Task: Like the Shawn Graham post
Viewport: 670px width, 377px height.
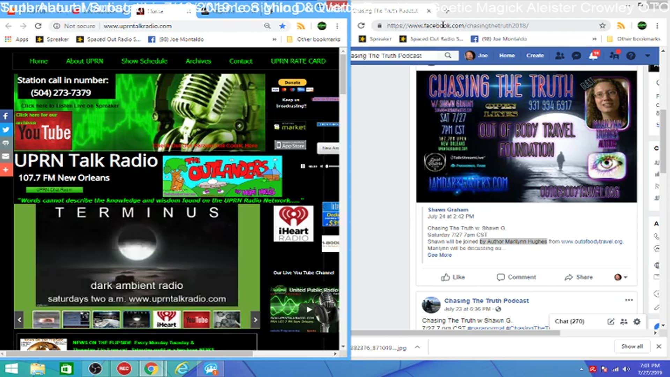Action: [453, 277]
